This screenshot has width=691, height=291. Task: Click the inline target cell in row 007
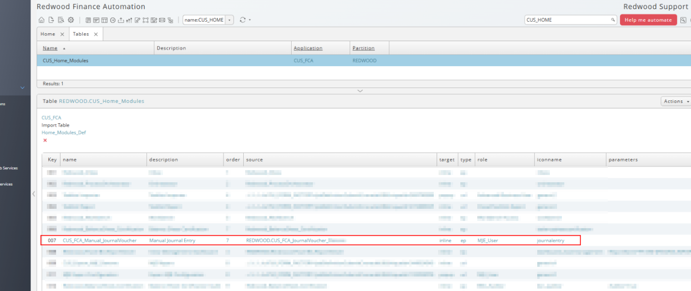tap(445, 240)
